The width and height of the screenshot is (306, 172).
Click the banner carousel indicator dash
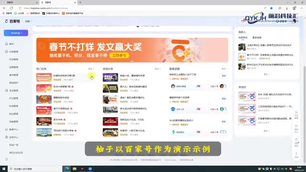pyautogui.click(x=132, y=61)
